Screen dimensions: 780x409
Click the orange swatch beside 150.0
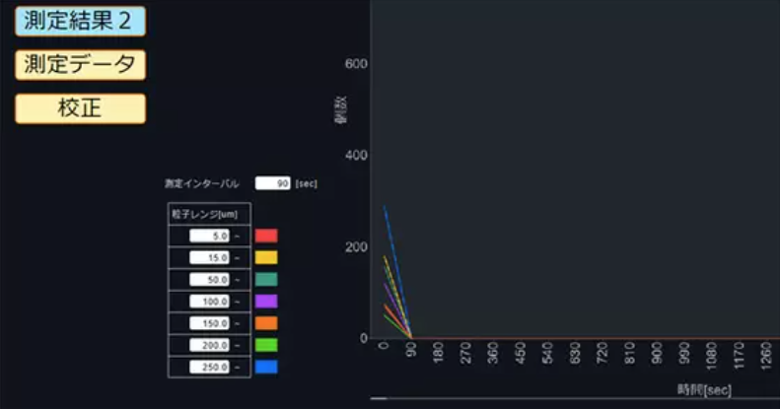266,323
